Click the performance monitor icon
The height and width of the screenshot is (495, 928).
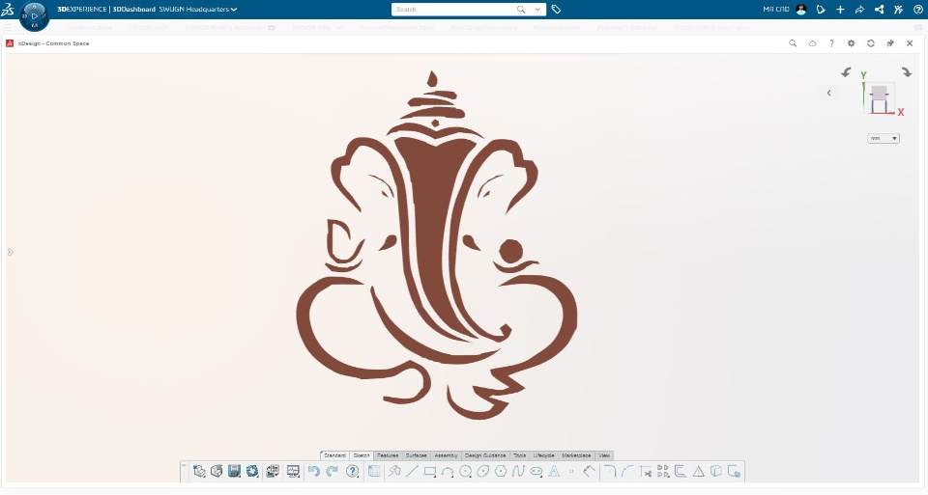(x=293, y=471)
